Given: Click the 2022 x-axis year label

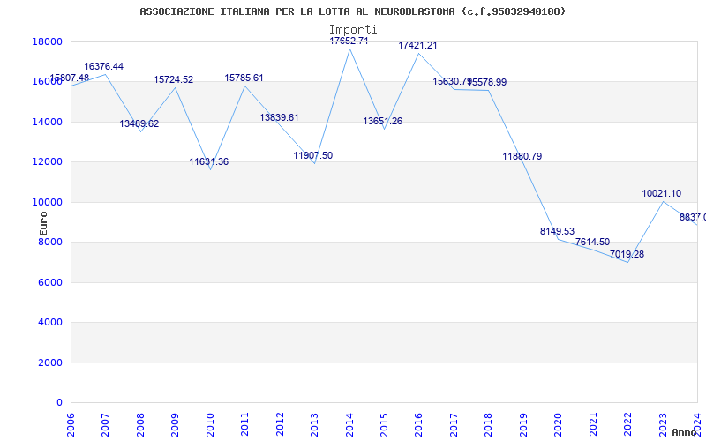Looking at the screenshot, I should [627, 424].
